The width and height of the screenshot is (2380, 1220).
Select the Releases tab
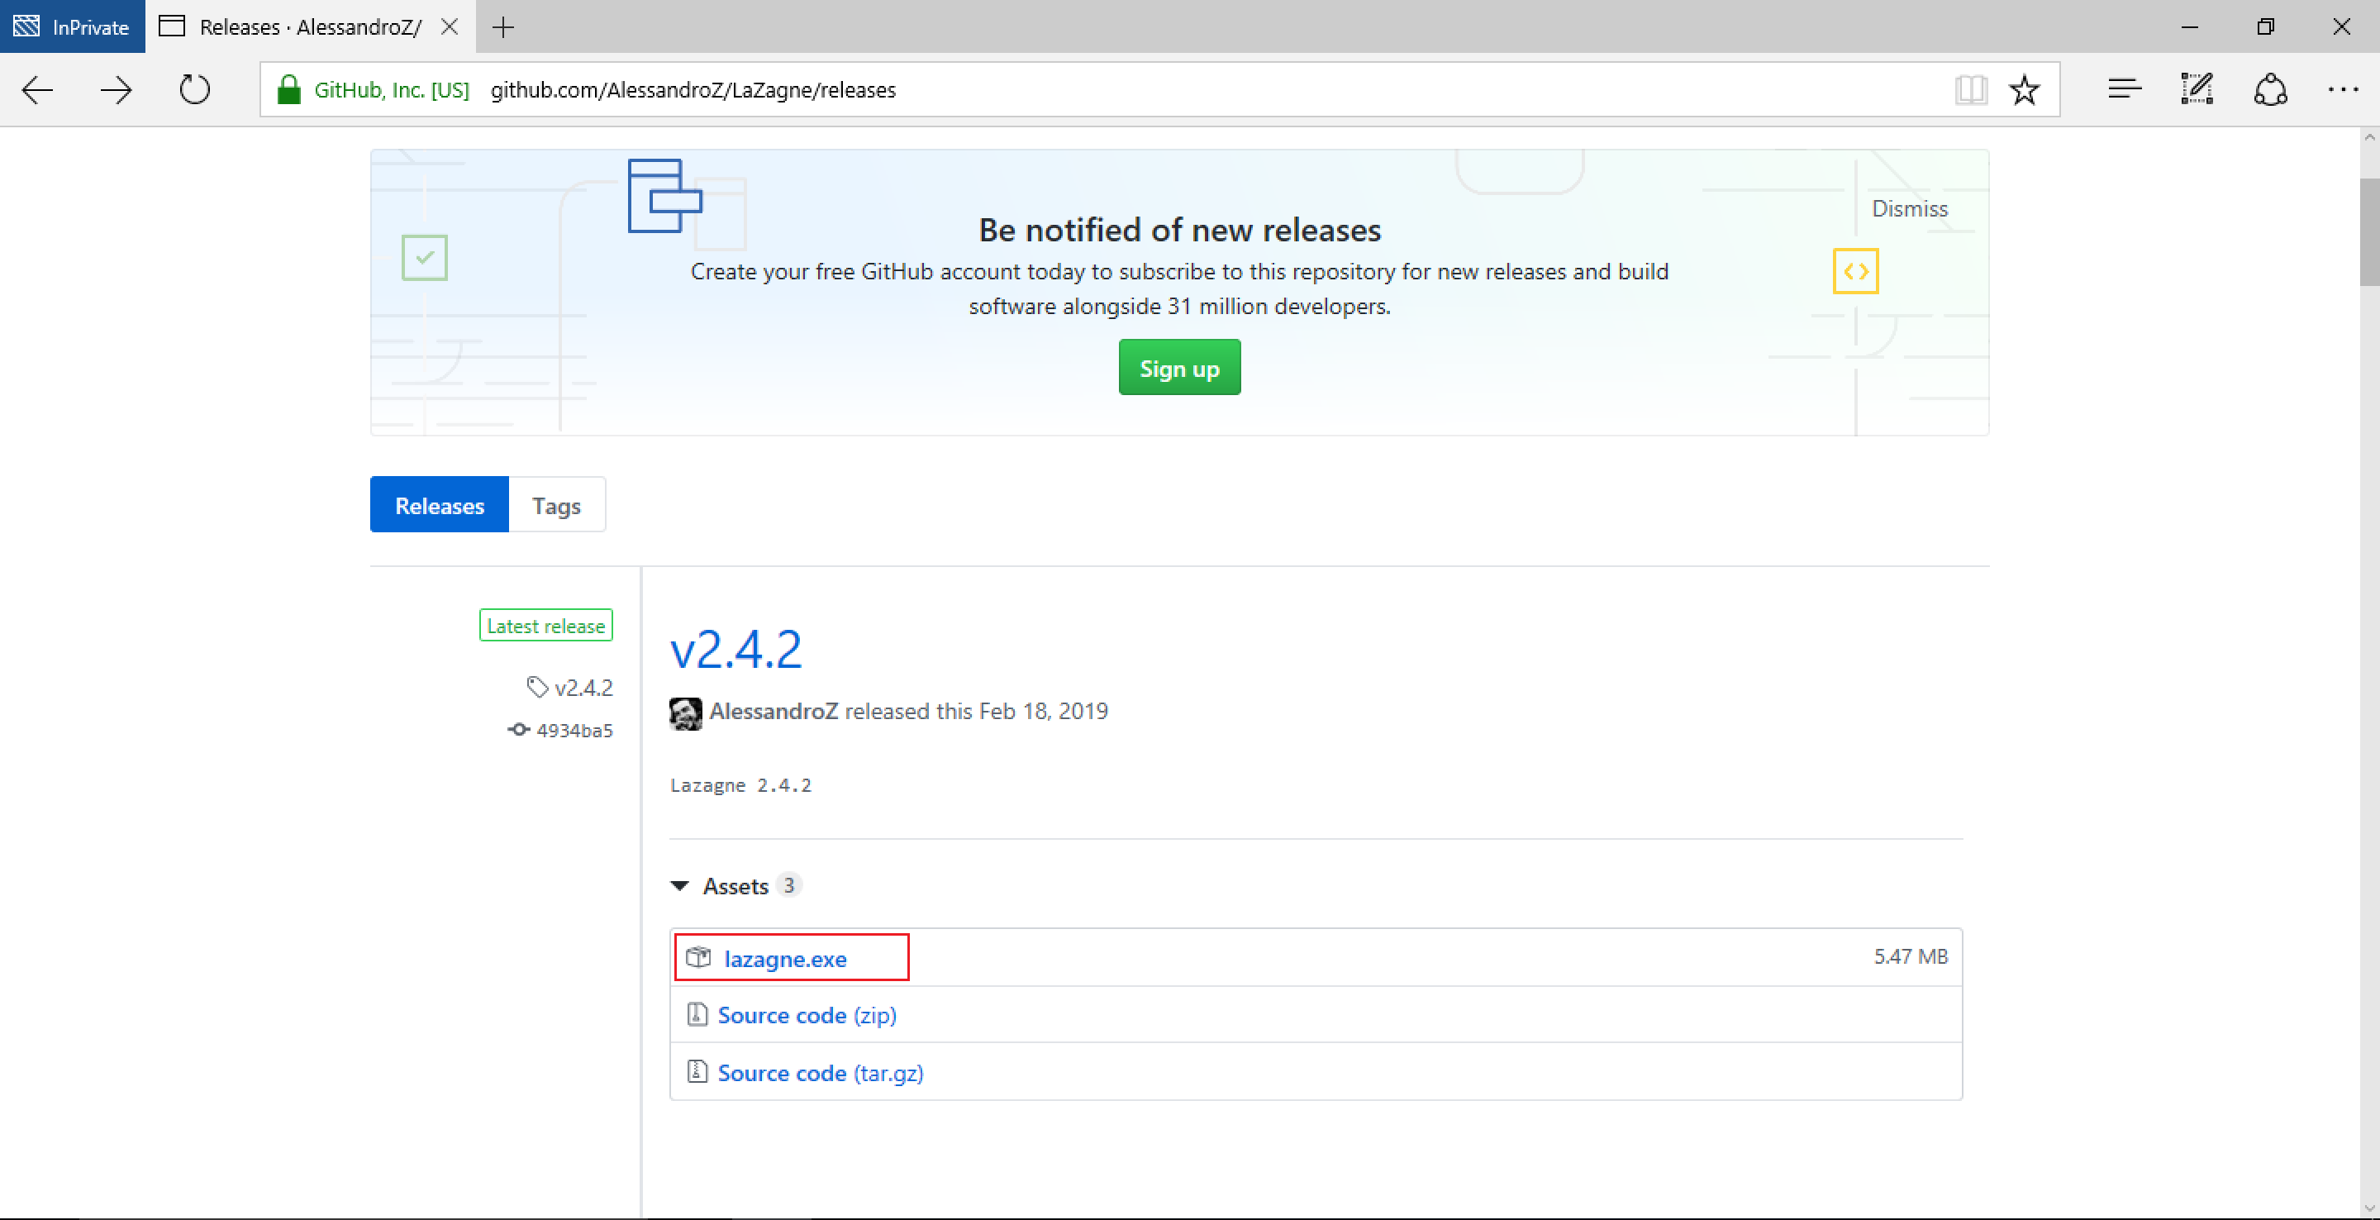click(x=440, y=505)
